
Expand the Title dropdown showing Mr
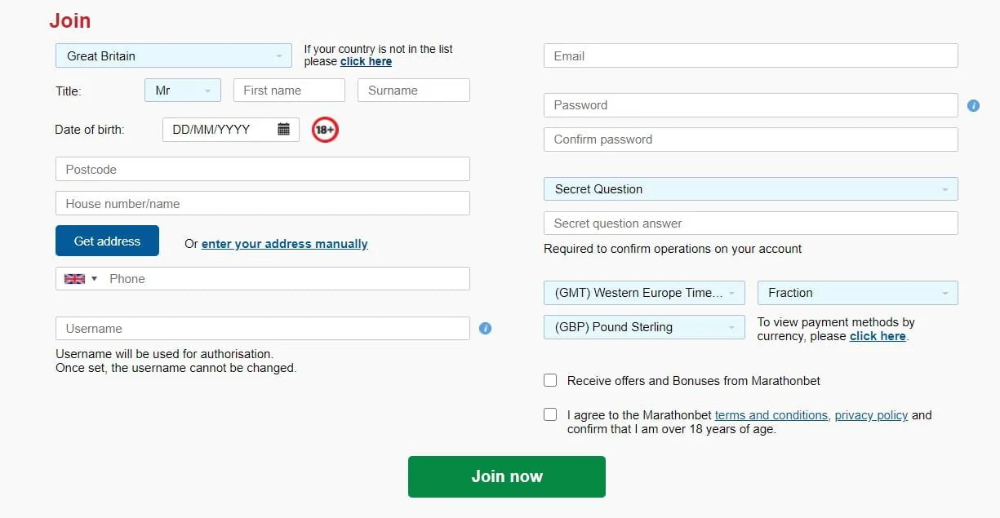pos(182,90)
